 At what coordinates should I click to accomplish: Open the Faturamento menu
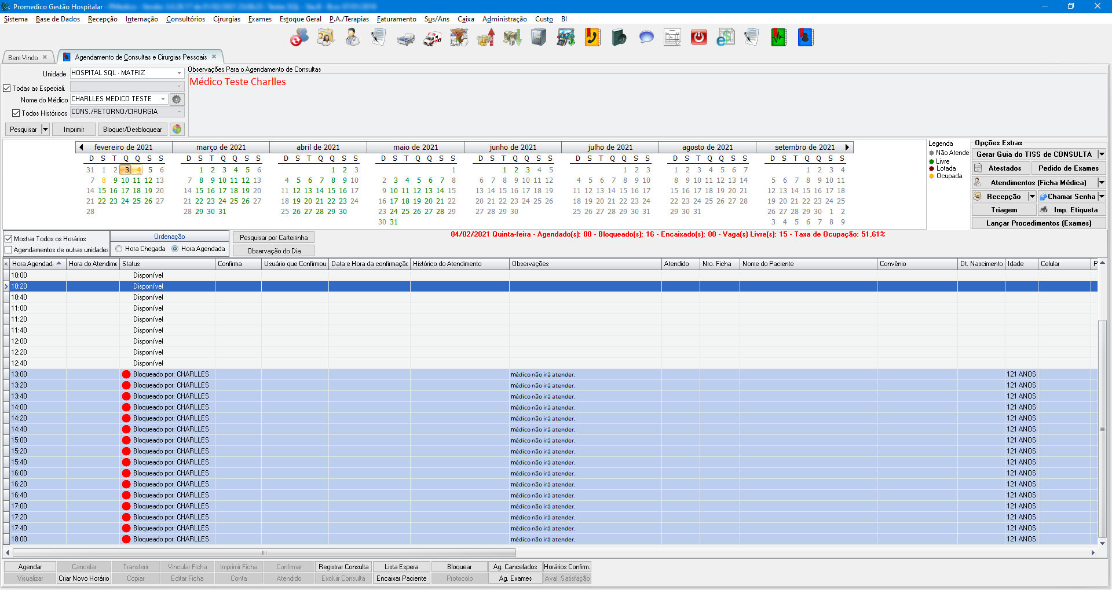[396, 19]
